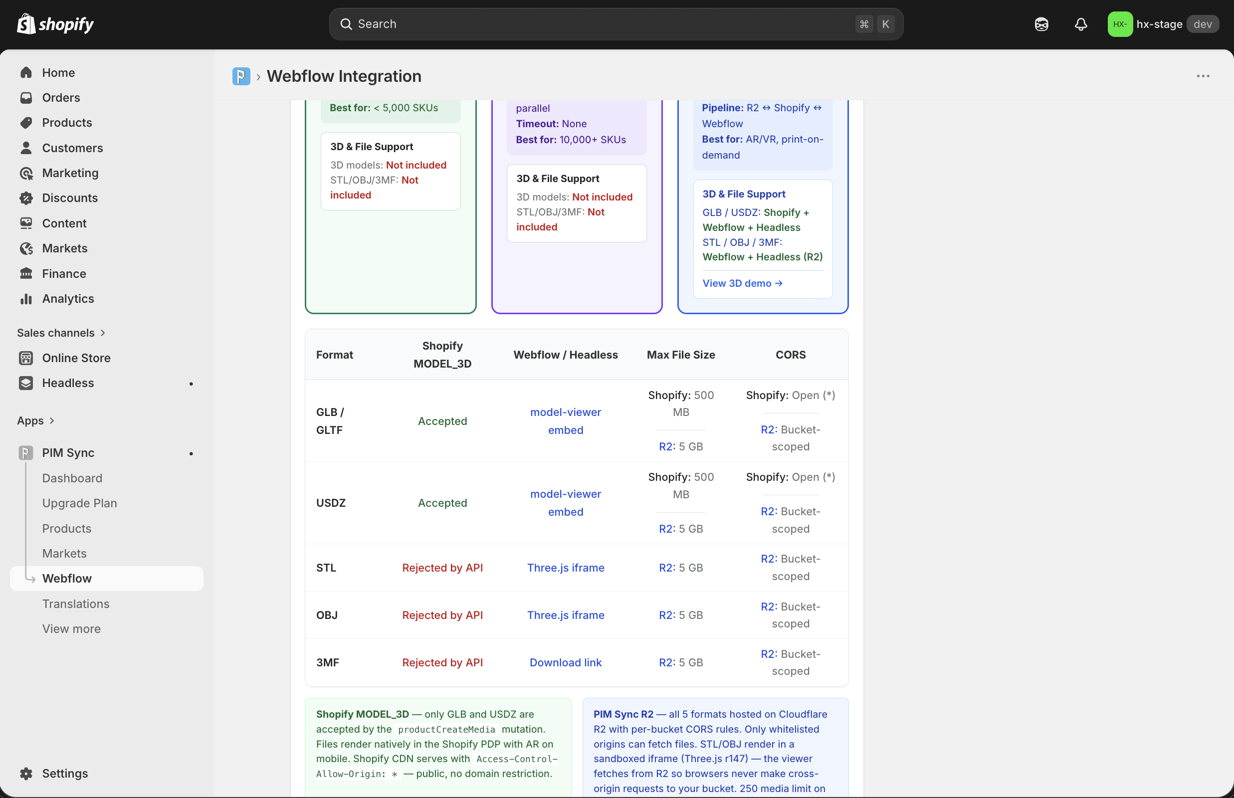The height and width of the screenshot is (798, 1234).
Task: Click View more under PIM Sync
Action: pos(71,628)
